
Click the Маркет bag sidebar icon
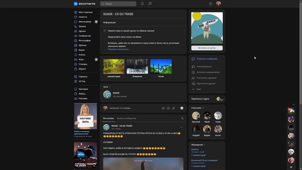pyautogui.click(x=75, y=69)
